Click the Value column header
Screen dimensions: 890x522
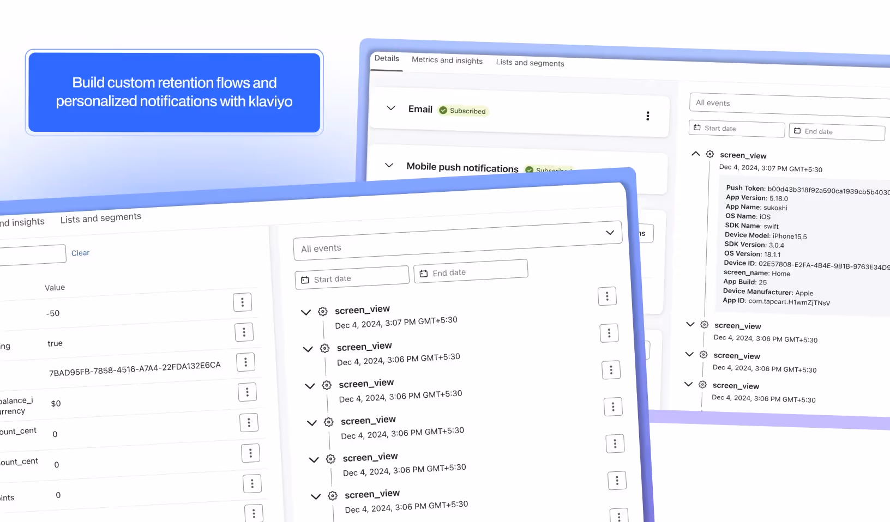(55, 287)
